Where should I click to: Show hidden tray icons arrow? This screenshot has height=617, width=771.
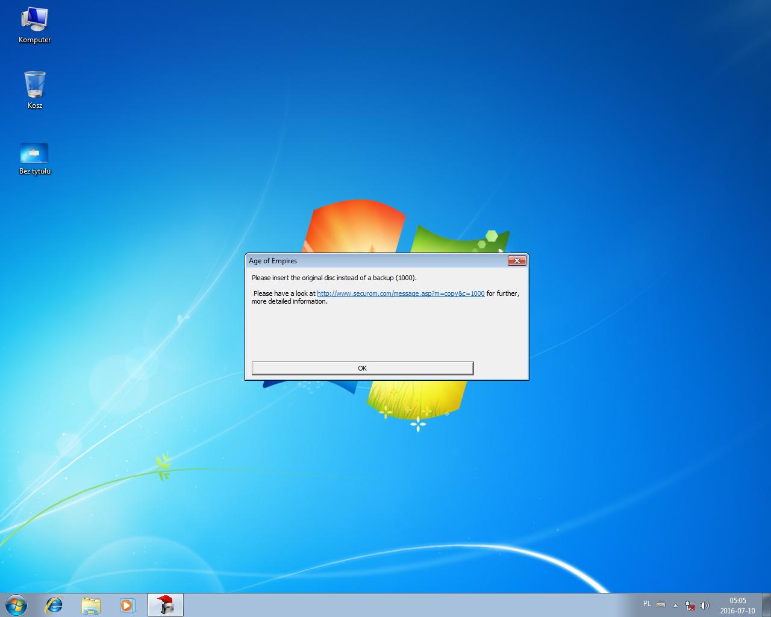click(675, 606)
